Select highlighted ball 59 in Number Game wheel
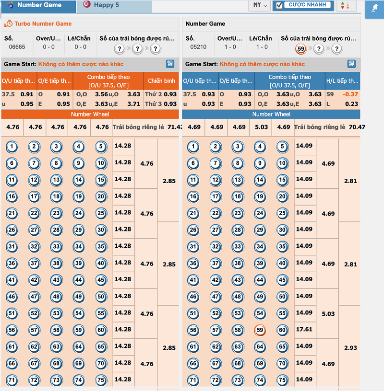The height and width of the screenshot is (391, 384). click(x=260, y=330)
